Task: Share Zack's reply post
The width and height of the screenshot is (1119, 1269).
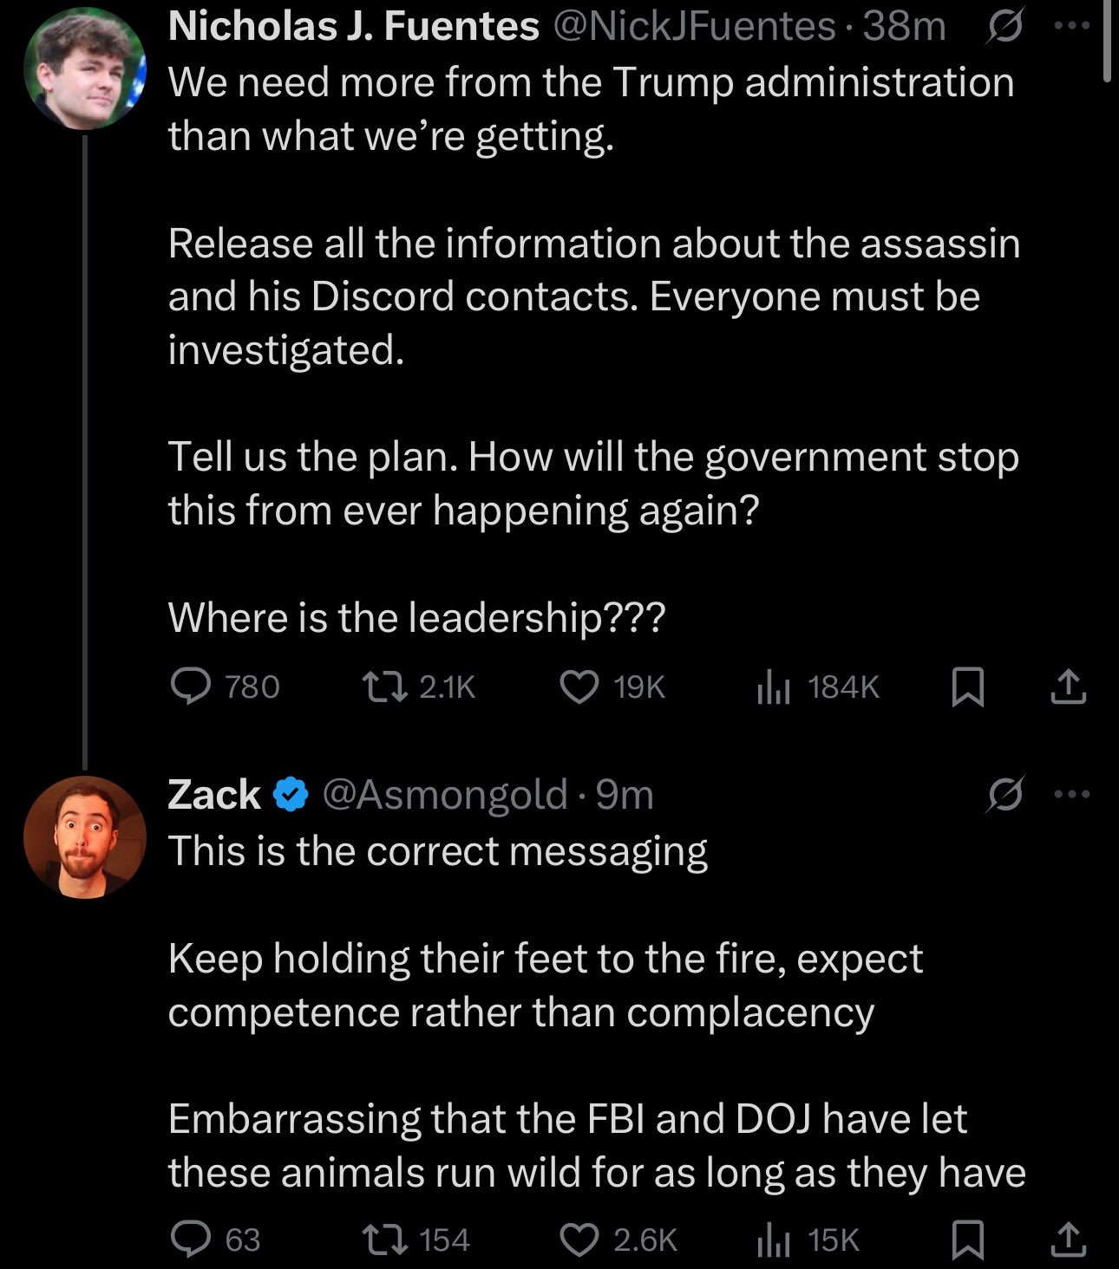Action: point(1068,1240)
